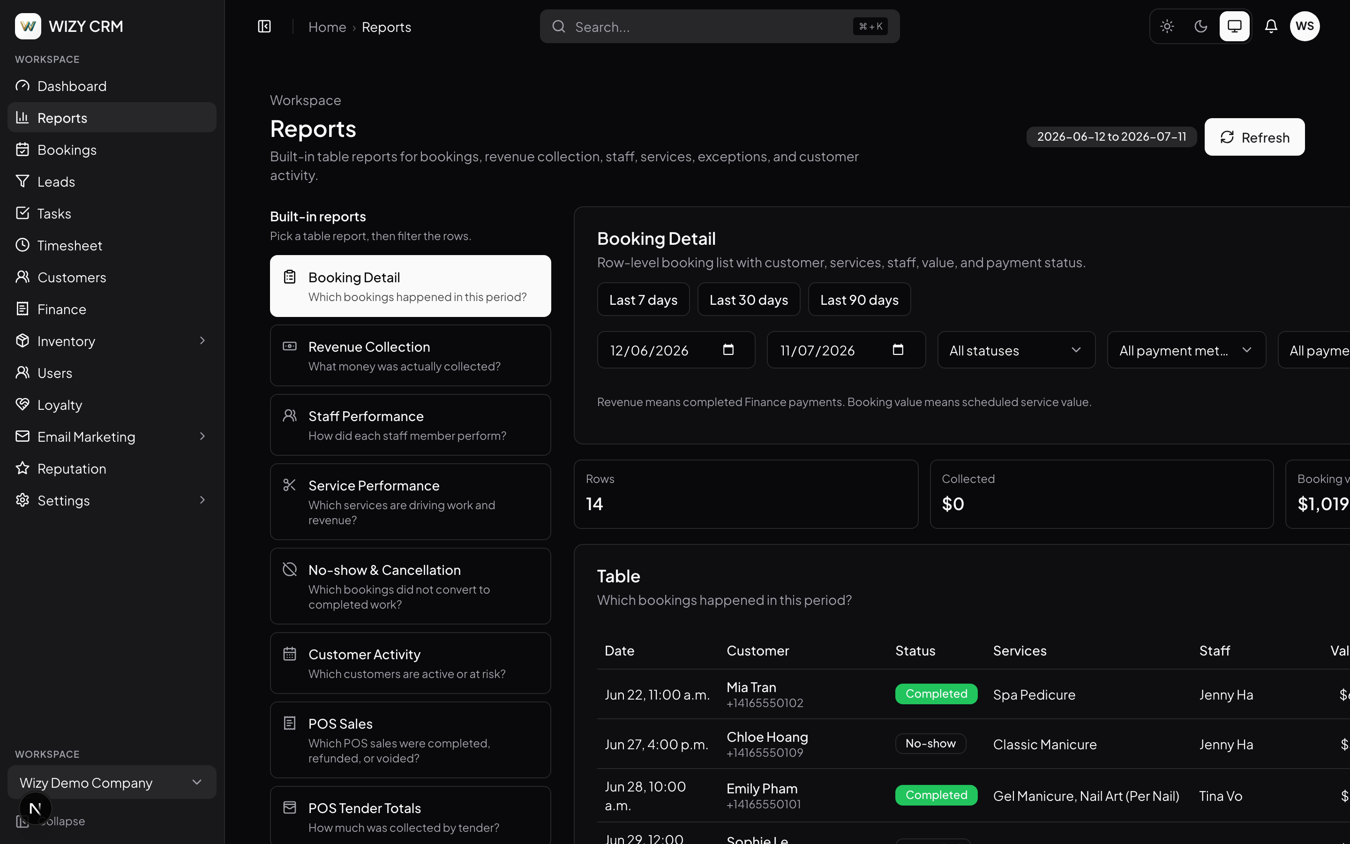Click the Wizy CRM logo icon

[x=28, y=26]
